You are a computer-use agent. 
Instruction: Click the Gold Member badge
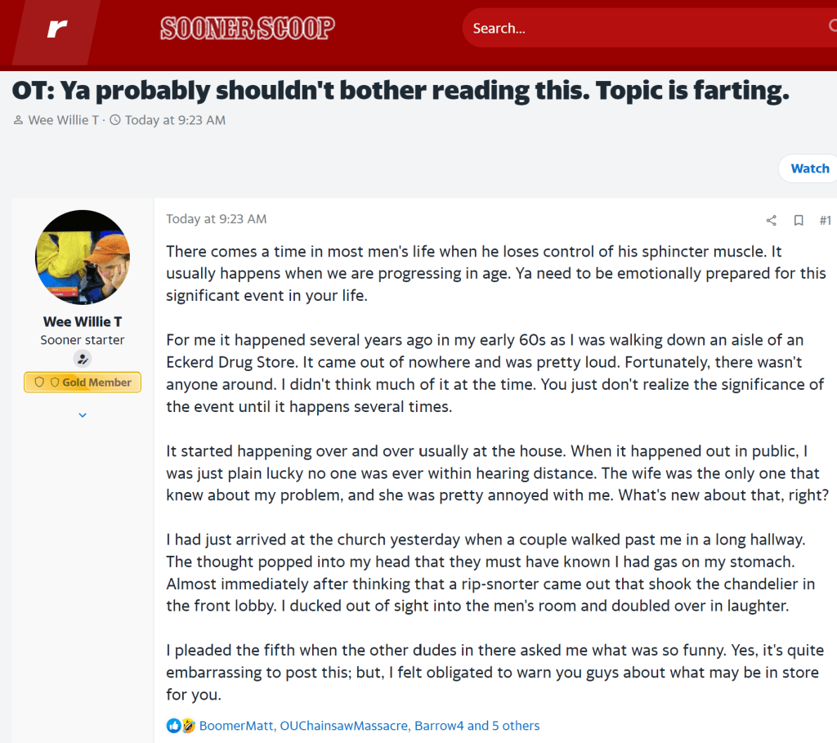point(83,383)
